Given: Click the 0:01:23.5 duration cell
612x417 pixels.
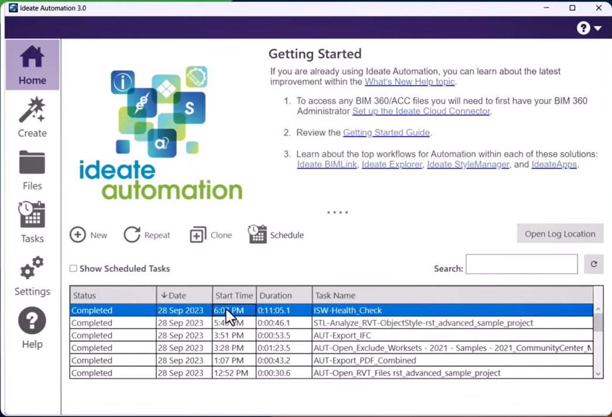Looking at the screenshot, I should point(284,347).
